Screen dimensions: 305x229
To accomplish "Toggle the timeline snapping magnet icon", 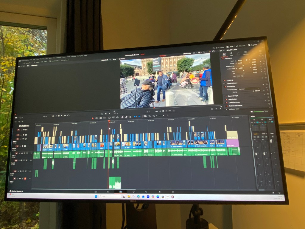I will pyautogui.click(x=122, y=117).
